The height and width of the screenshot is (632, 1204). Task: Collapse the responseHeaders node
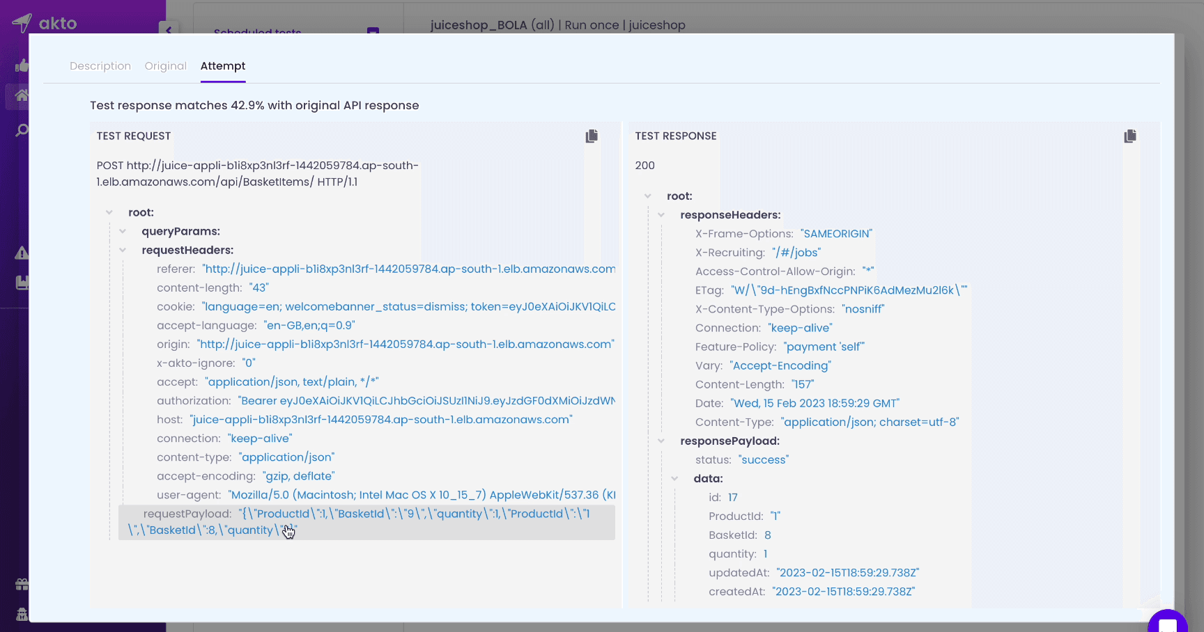pos(661,215)
